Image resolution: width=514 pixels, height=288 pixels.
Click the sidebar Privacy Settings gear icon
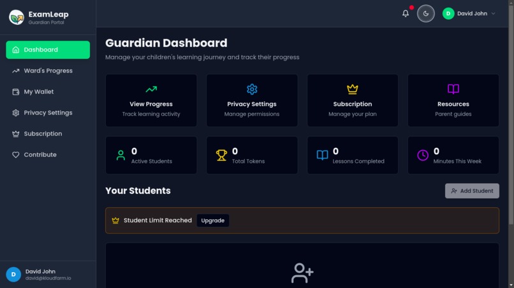16,113
